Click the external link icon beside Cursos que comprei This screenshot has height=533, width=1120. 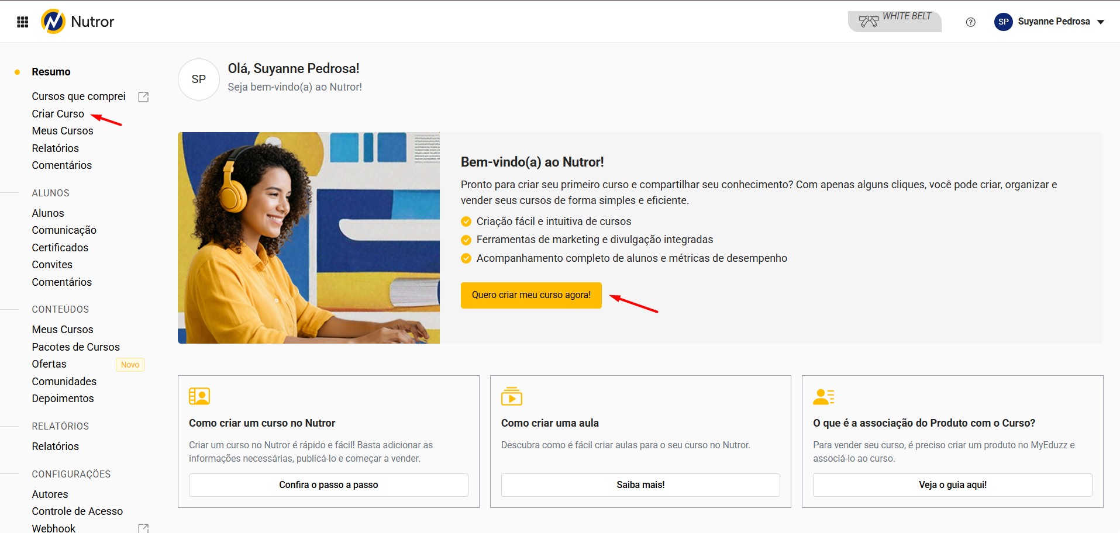tap(143, 97)
